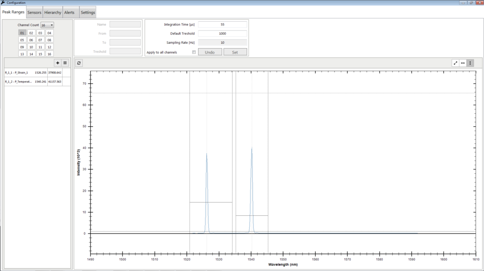Click the From input field

coord(125,33)
